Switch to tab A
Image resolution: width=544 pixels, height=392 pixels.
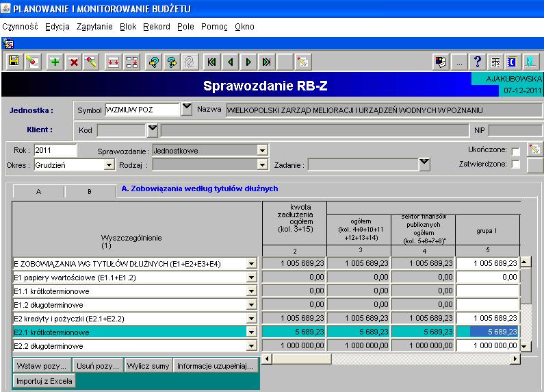38,191
